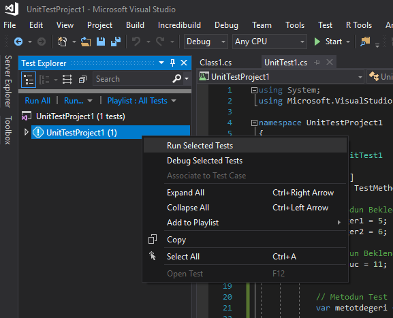Click the Navigate Backward arrow icon

click(18, 42)
